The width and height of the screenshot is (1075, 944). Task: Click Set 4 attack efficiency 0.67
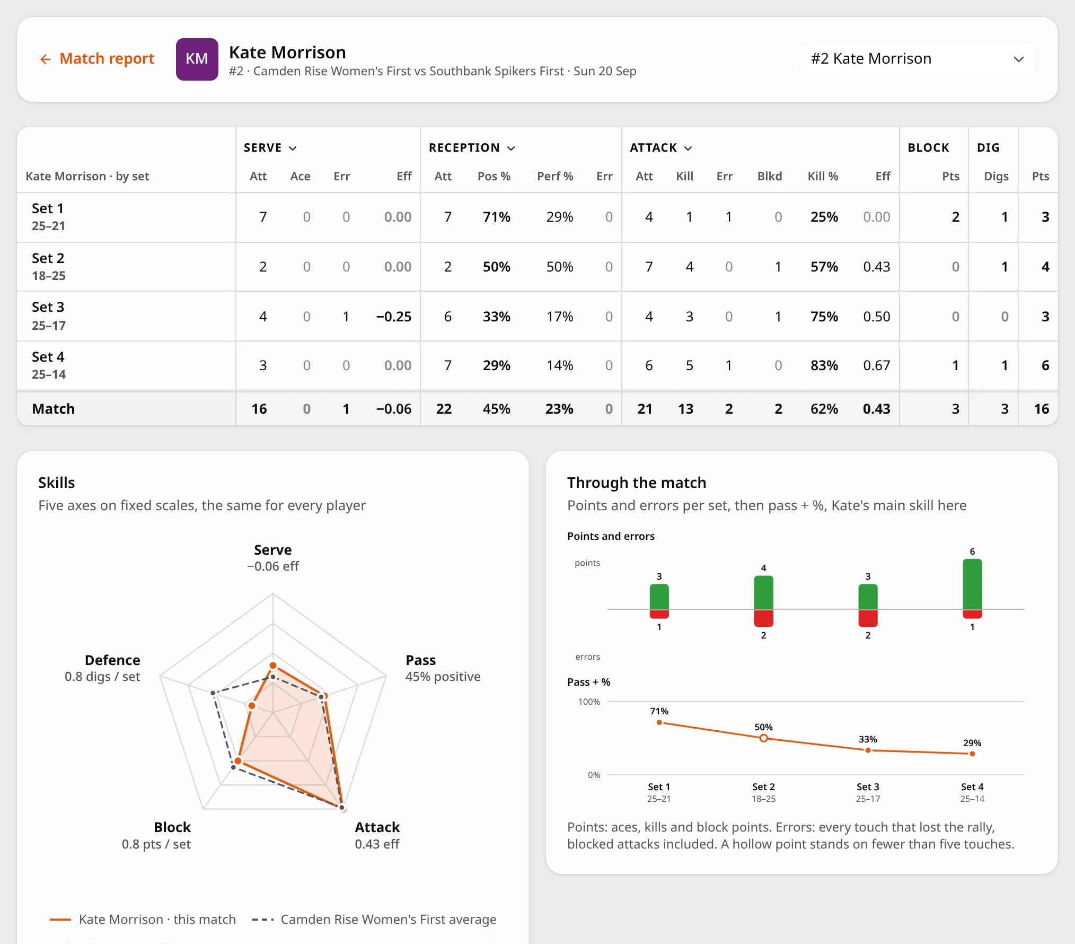[876, 365]
